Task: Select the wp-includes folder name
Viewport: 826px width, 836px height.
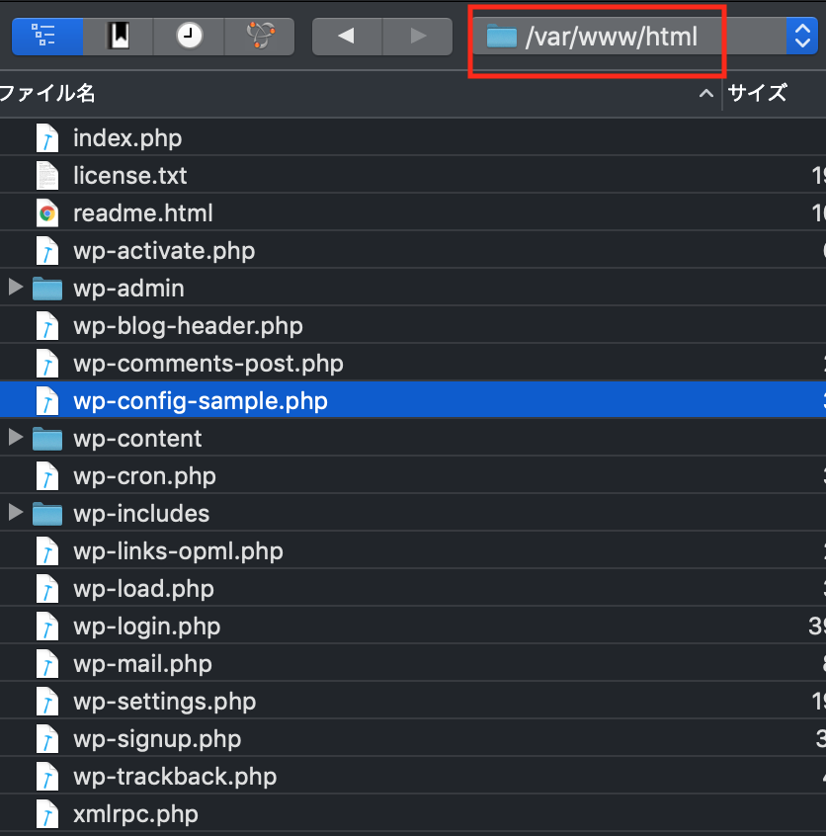Action: [x=141, y=514]
